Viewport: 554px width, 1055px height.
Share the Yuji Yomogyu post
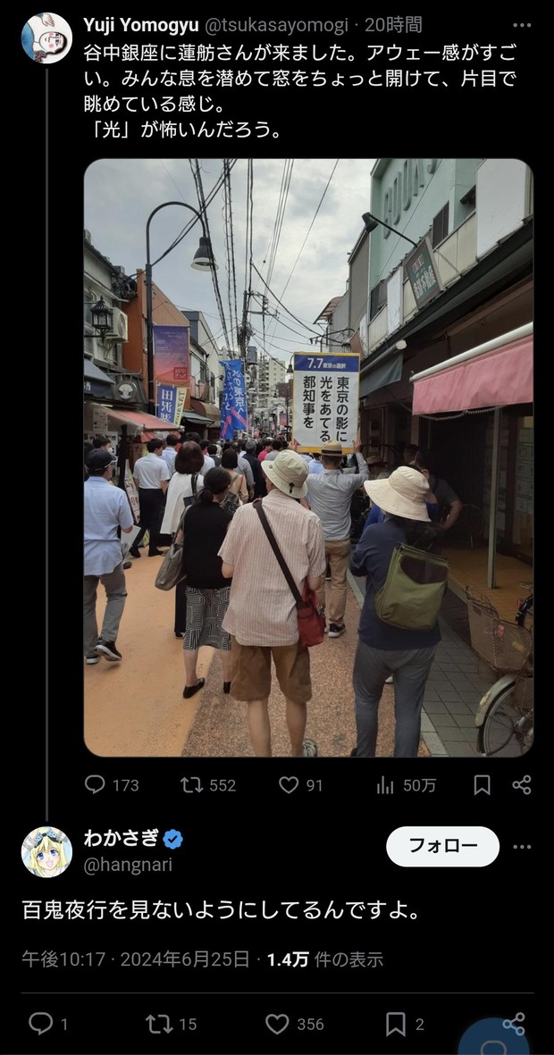coord(522,784)
